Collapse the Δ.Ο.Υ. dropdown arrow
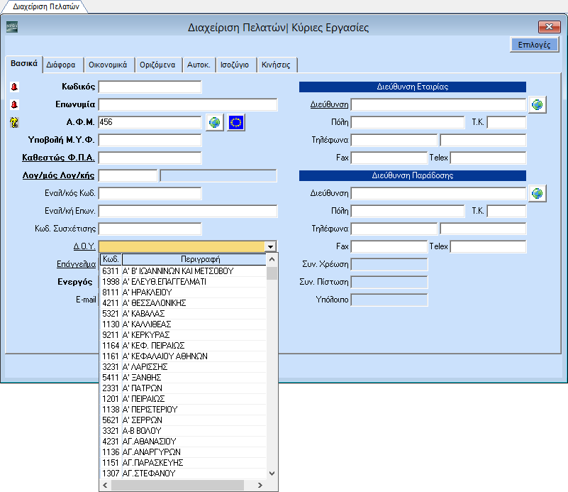The image size is (568, 492). coord(271,247)
